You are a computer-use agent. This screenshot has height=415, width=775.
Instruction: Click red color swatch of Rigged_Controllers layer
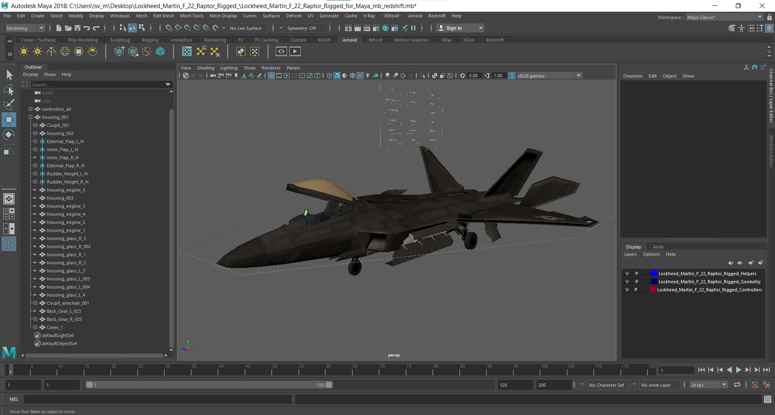click(652, 290)
